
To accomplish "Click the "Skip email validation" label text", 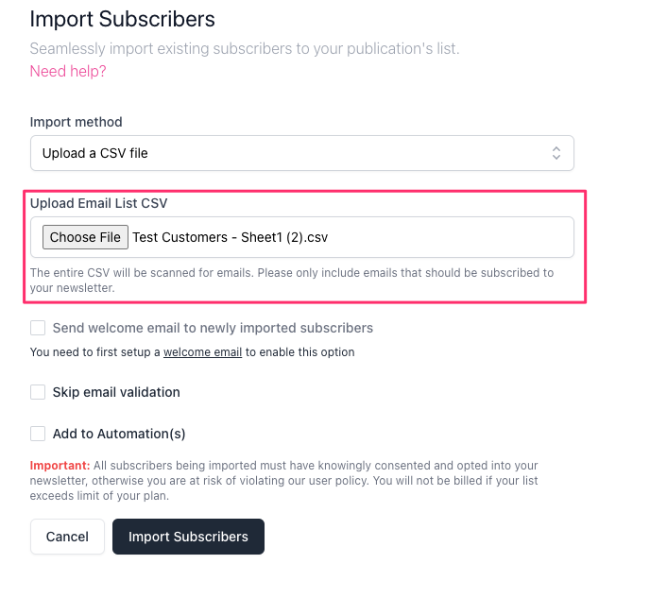I will click(x=116, y=392).
